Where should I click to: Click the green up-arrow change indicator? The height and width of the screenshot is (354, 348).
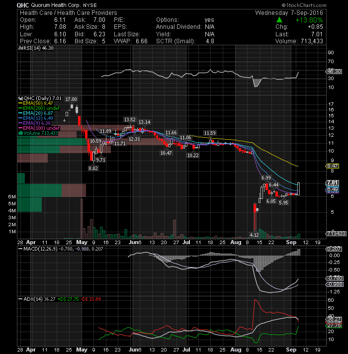[x=279, y=20]
